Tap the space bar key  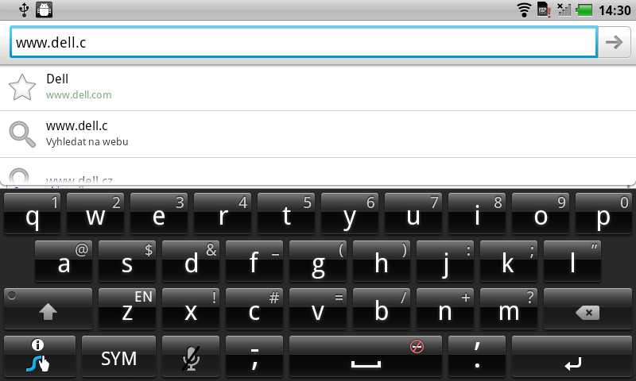(366, 356)
